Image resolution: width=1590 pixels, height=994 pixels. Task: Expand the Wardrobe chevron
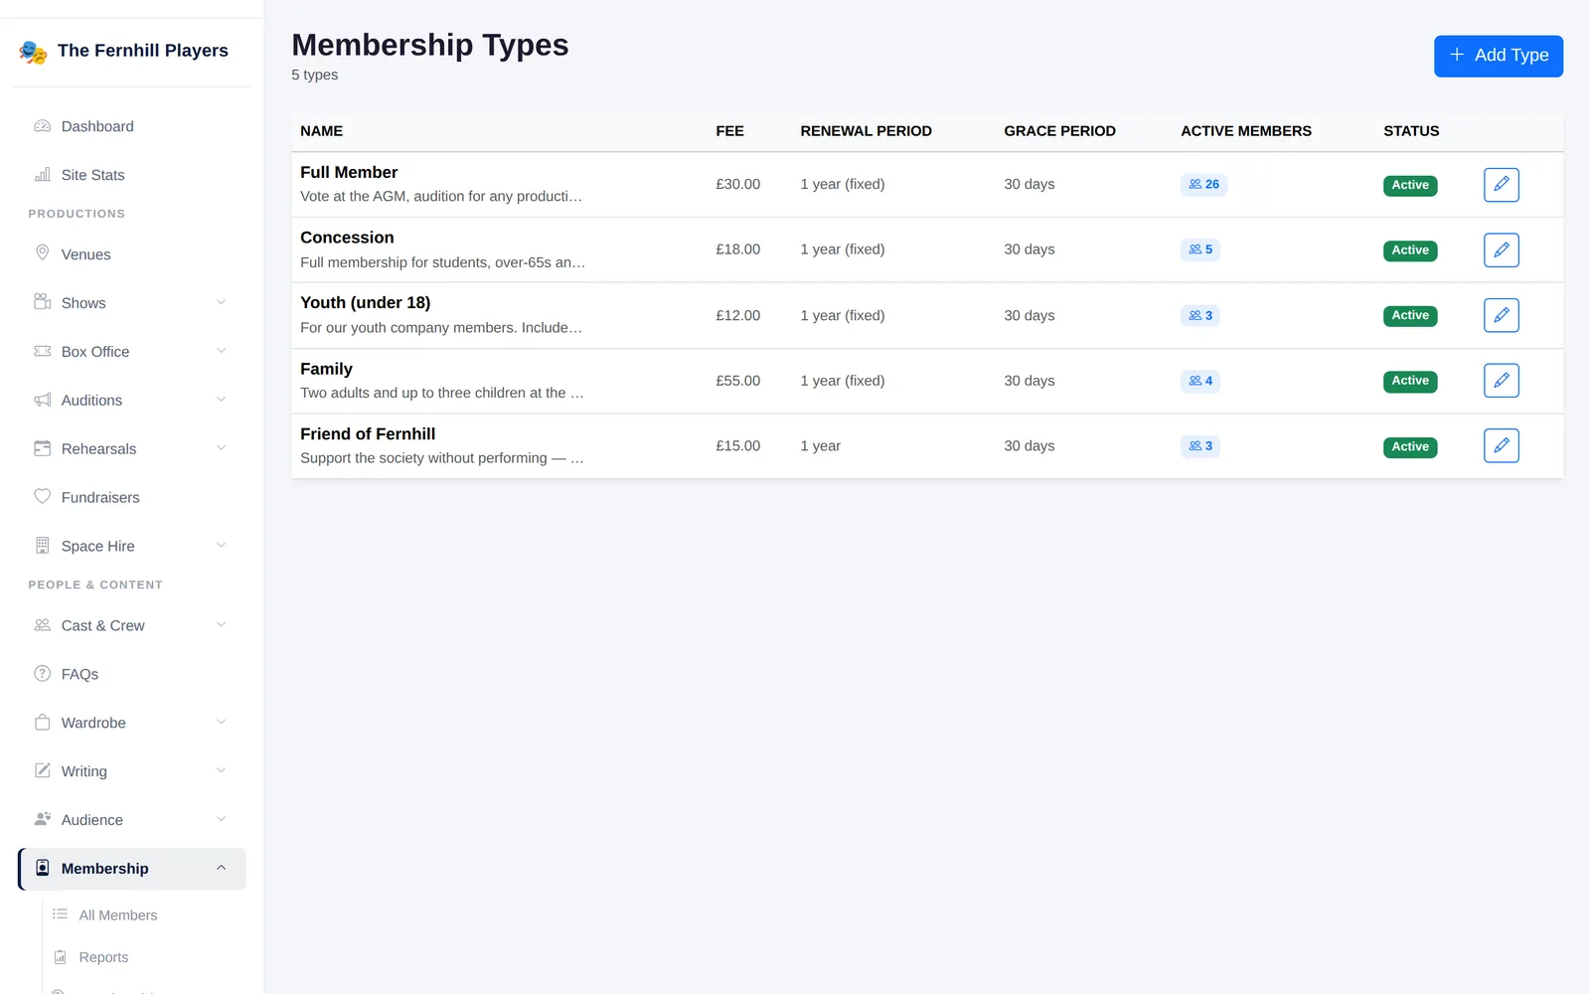(222, 723)
